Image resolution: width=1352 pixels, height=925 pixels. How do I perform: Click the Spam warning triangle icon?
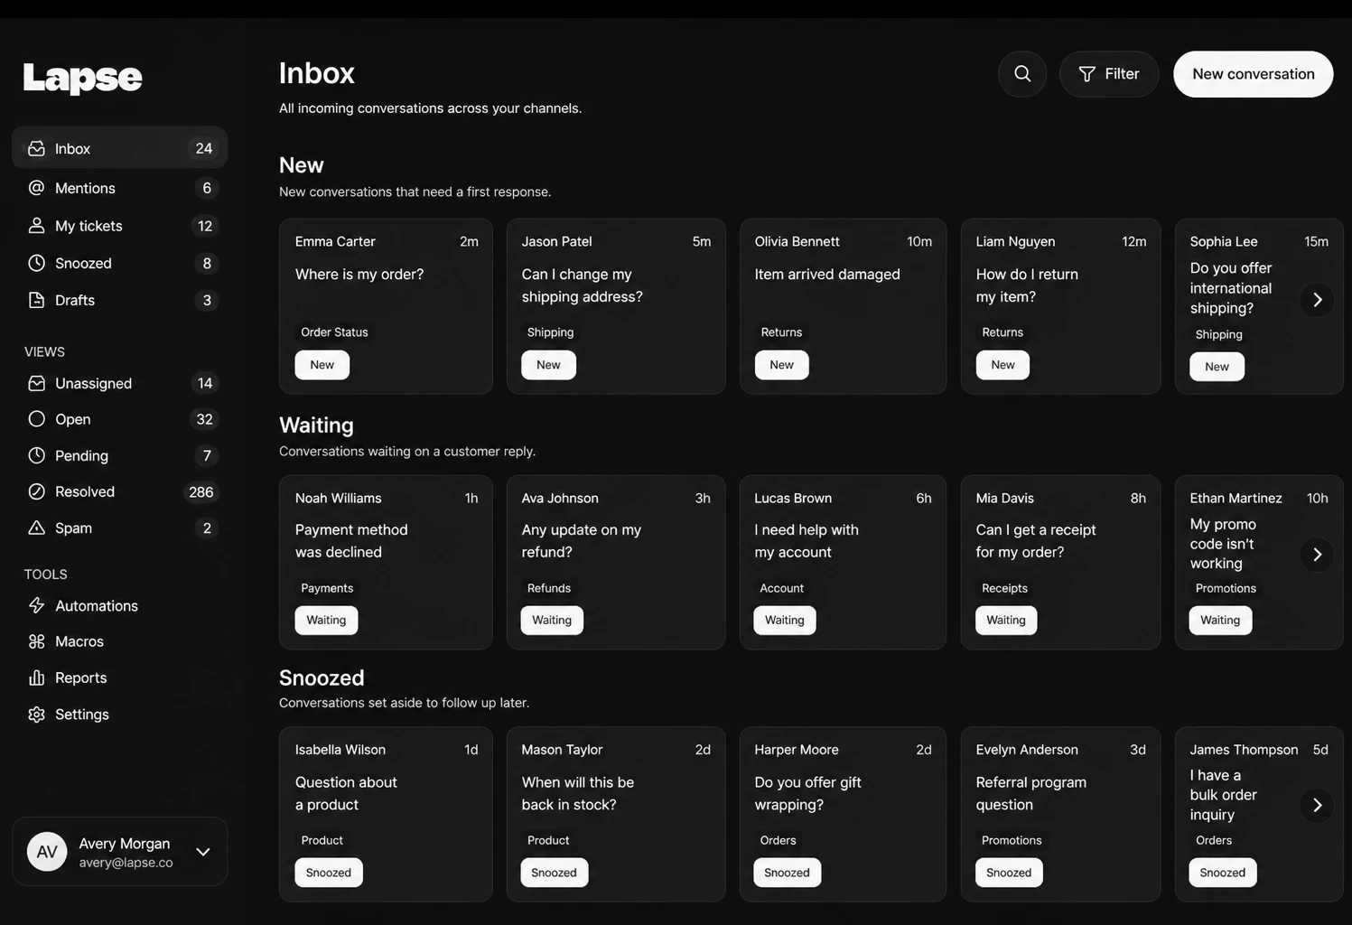point(36,528)
